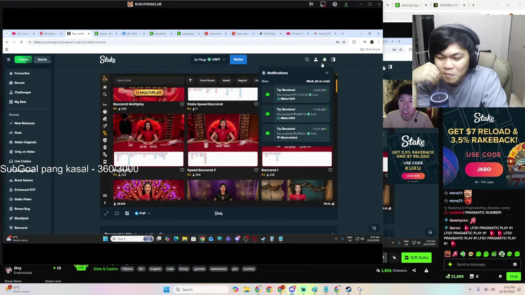Switch to the Casino tab
This screenshot has width=525, height=295.
[23, 59]
